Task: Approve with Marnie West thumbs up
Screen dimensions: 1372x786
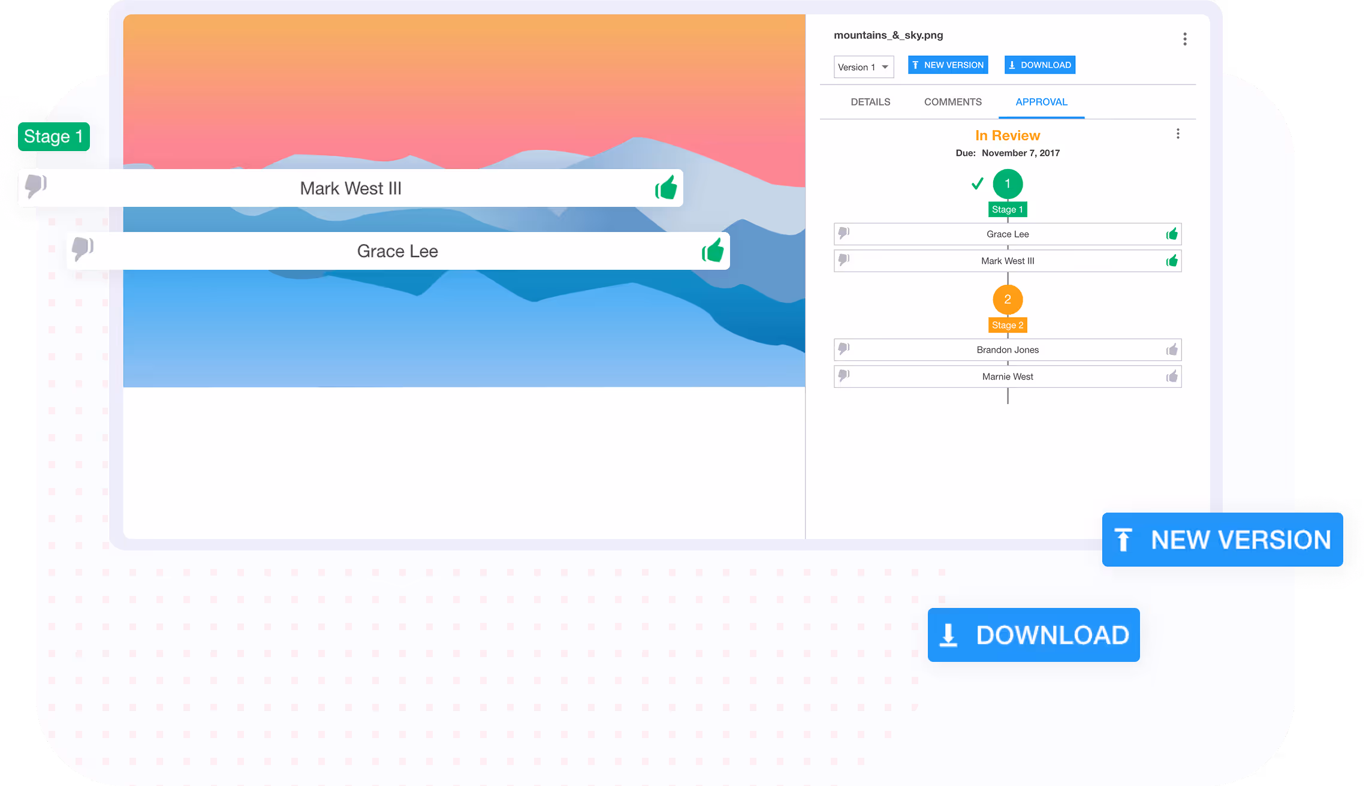Action: [1172, 377]
